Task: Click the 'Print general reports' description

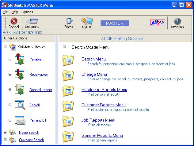Action: [x=103, y=140]
